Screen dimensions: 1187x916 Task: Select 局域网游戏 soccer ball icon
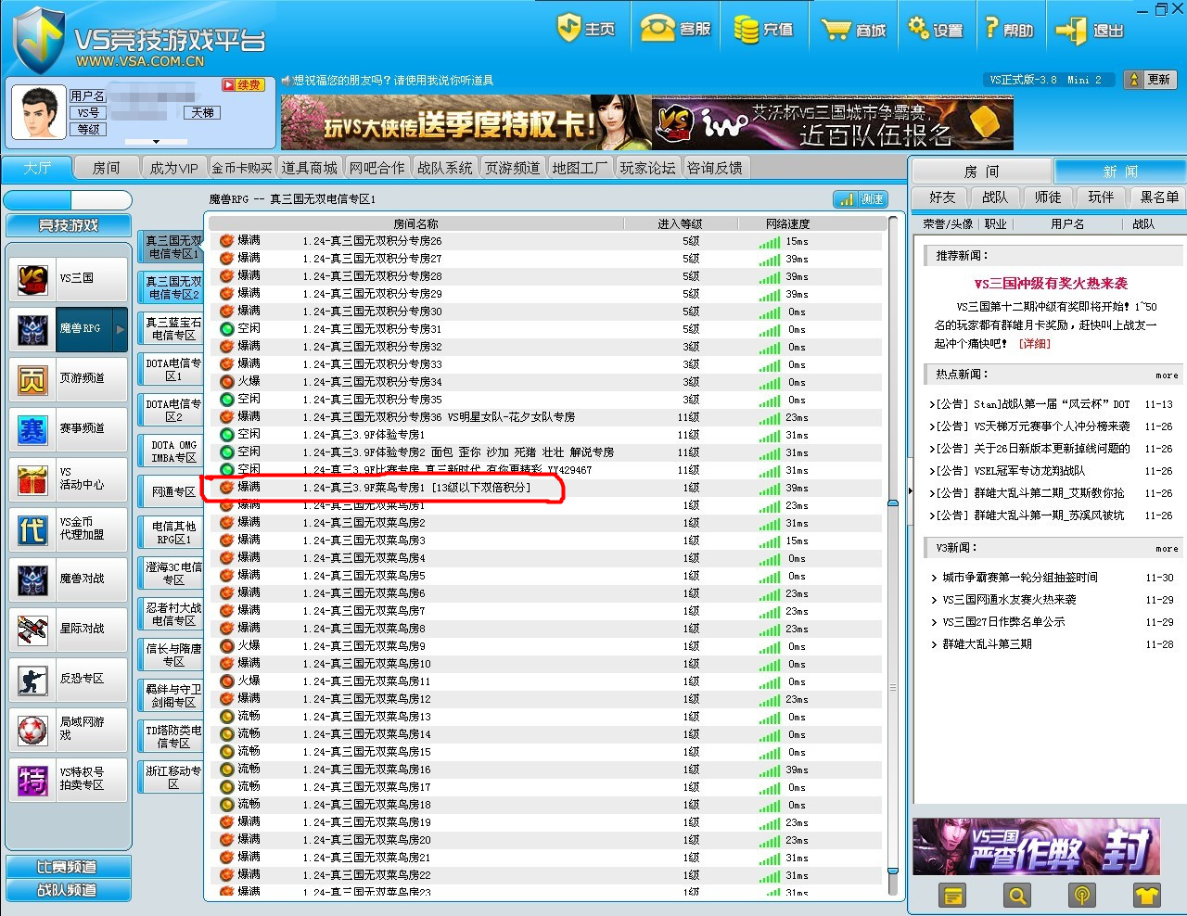33,729
